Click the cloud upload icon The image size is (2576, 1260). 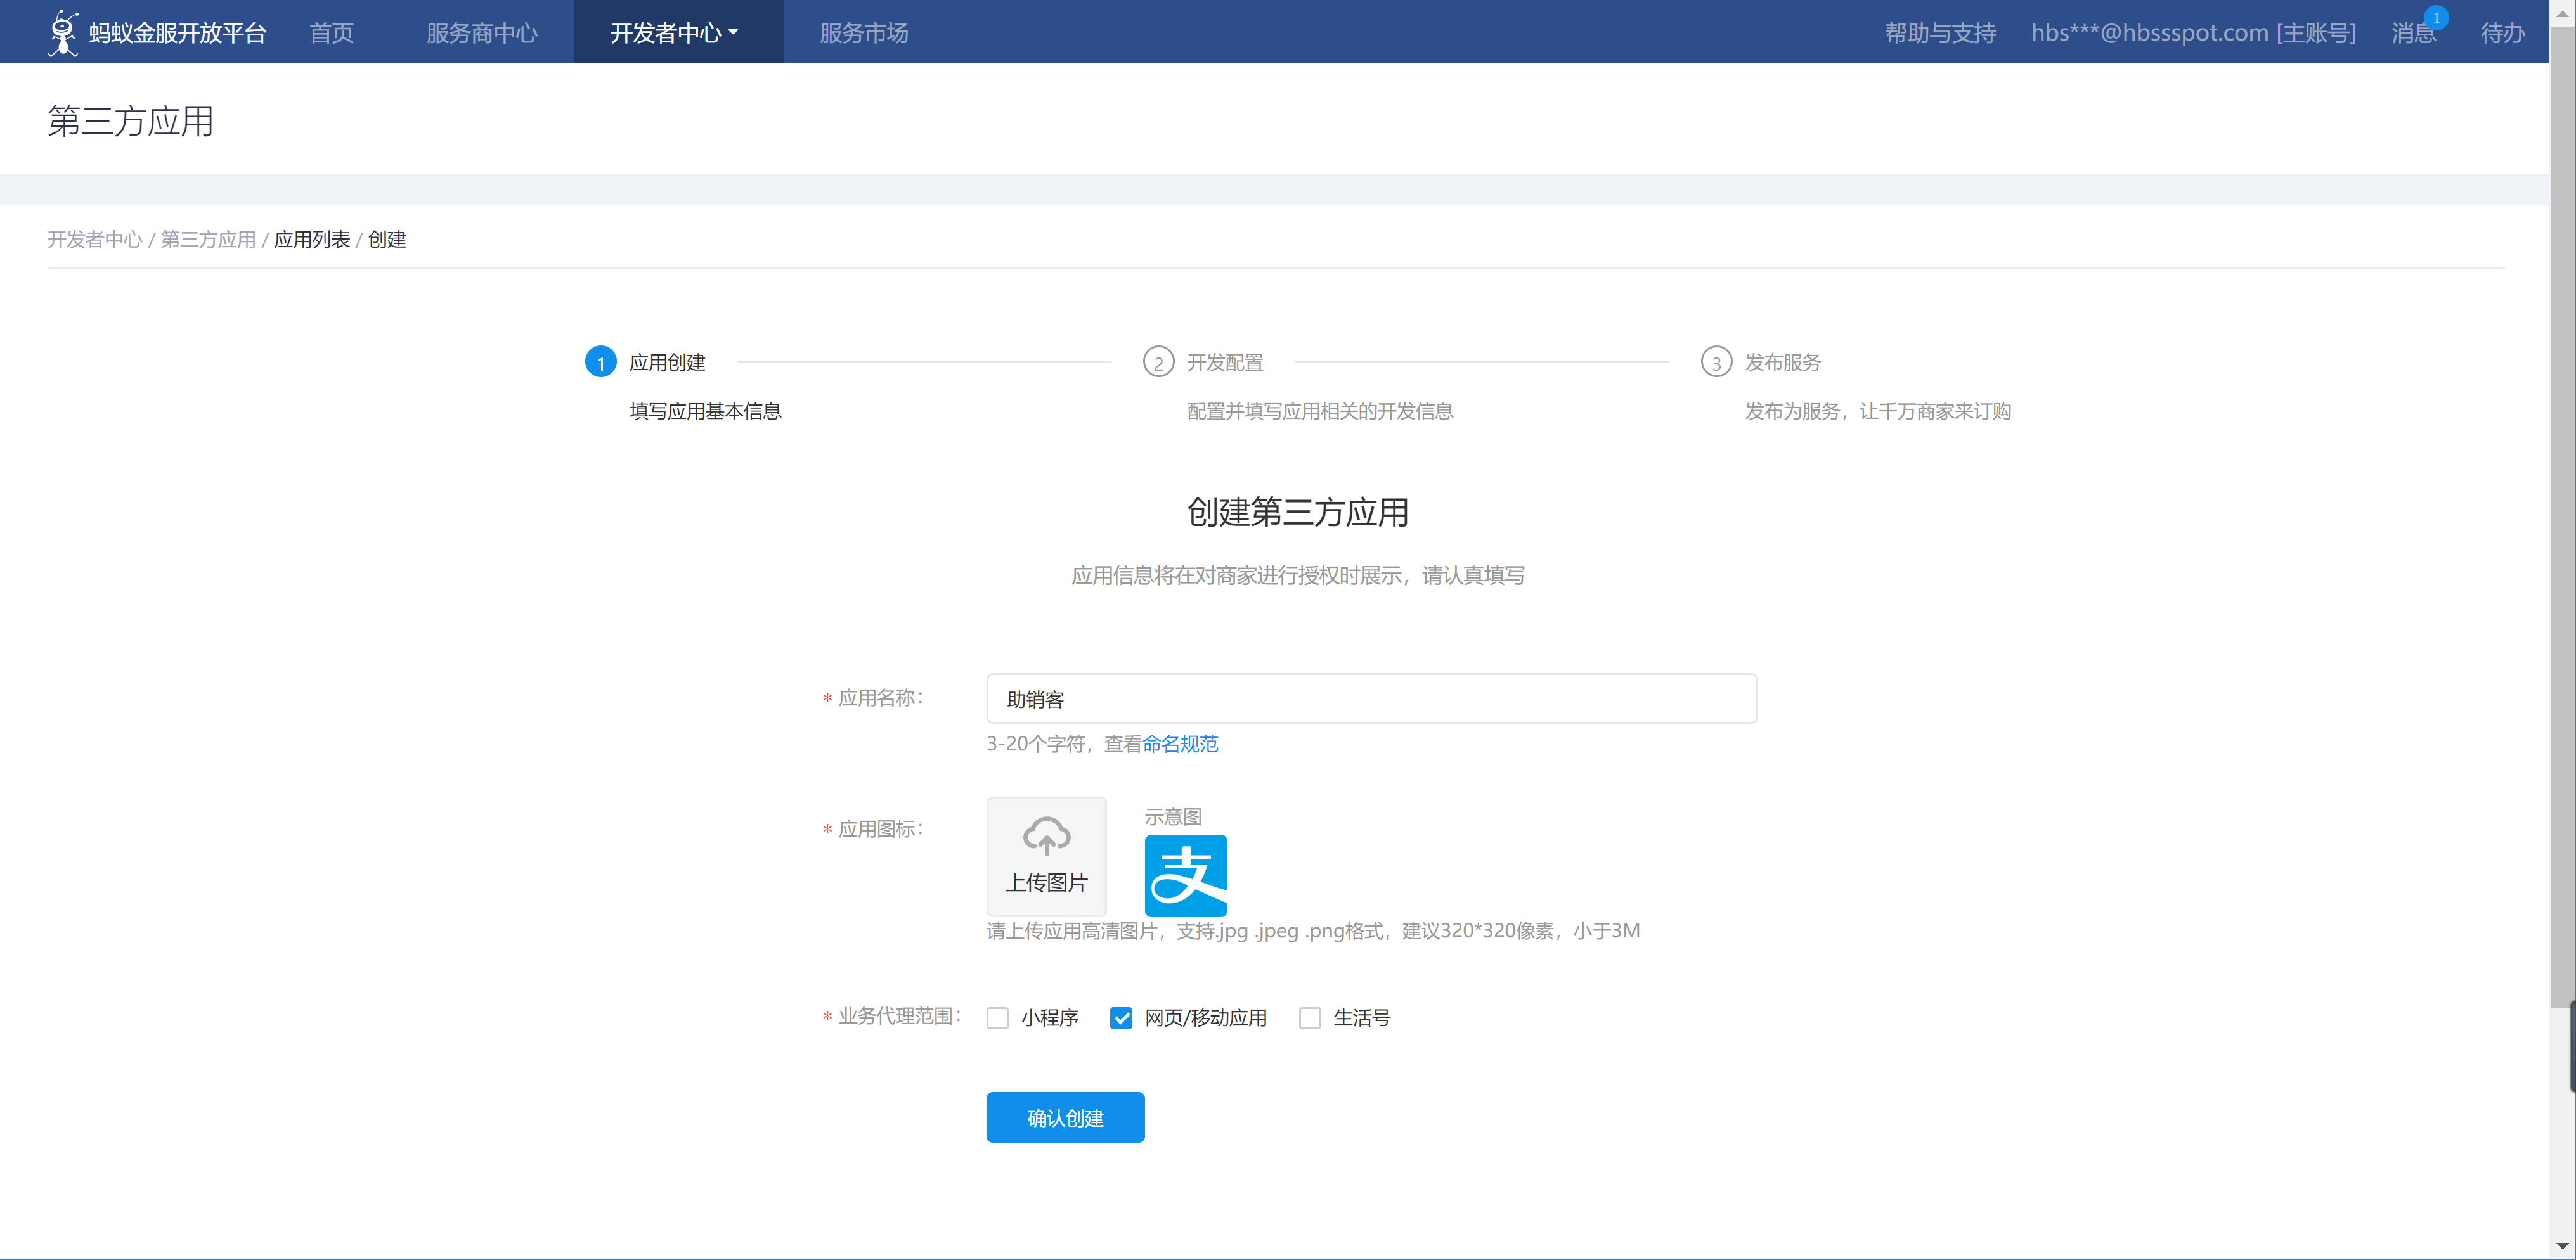(x=1046, y=836)
